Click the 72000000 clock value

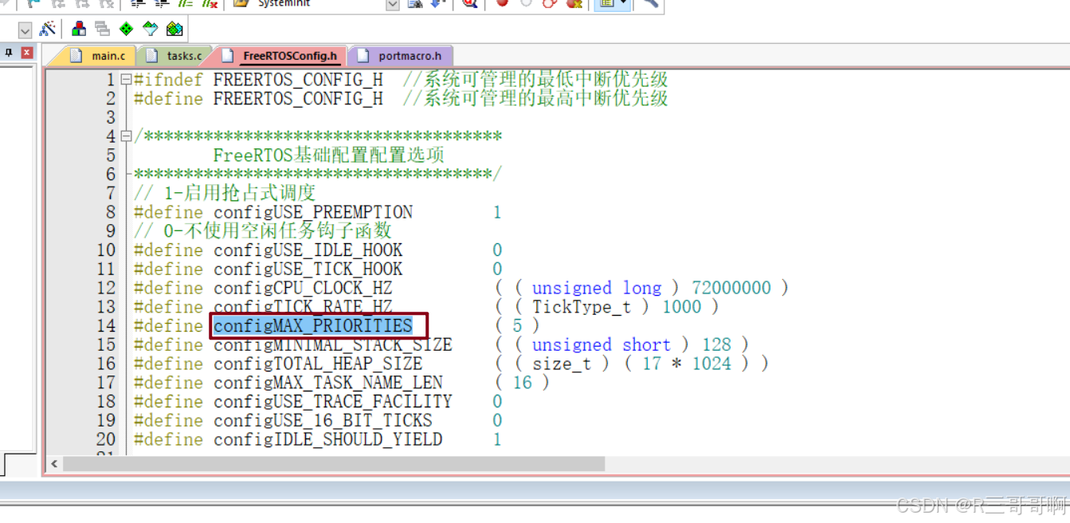(731, 288)
